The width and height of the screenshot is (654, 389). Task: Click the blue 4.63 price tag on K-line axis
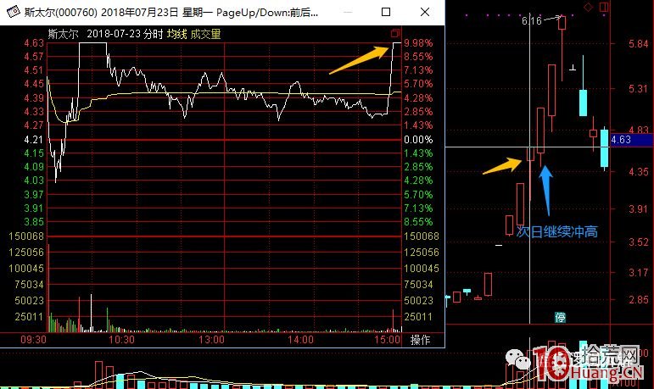[632, 140]
